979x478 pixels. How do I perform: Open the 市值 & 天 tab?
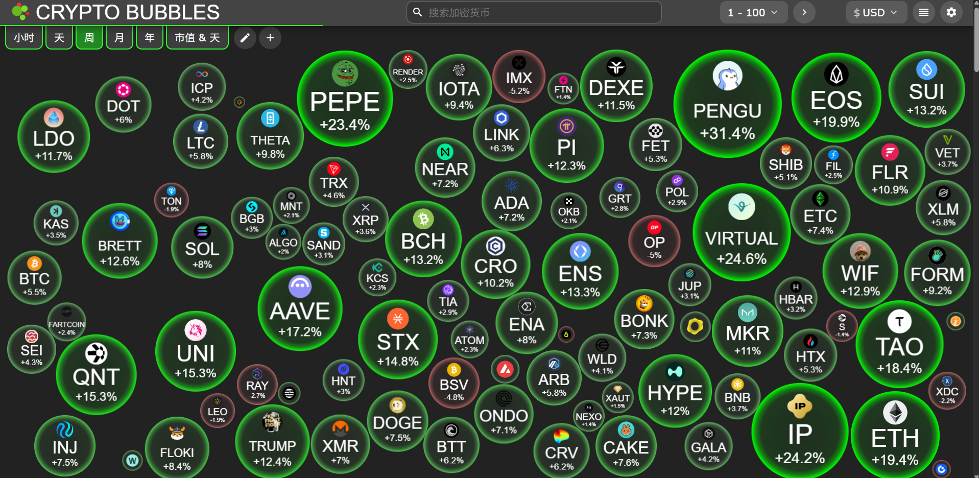197,38
